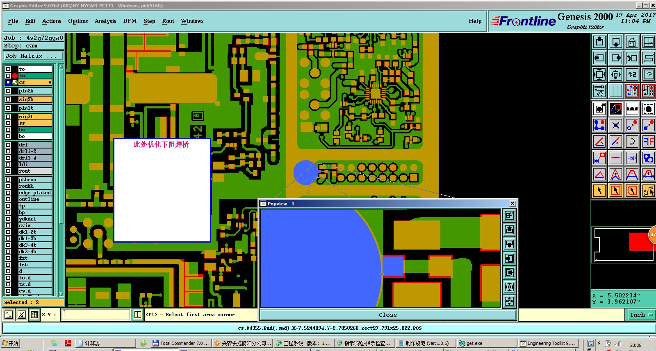Viewport: 656px width, 351px height.
Task: Select the plain arrow pointer selection tool
Action: pyautogui.click(x=599, y=191)
